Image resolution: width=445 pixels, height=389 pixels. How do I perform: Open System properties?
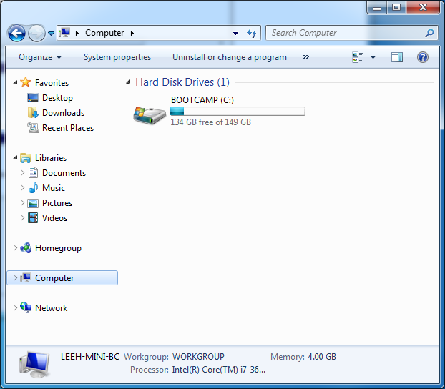point(117,57)
